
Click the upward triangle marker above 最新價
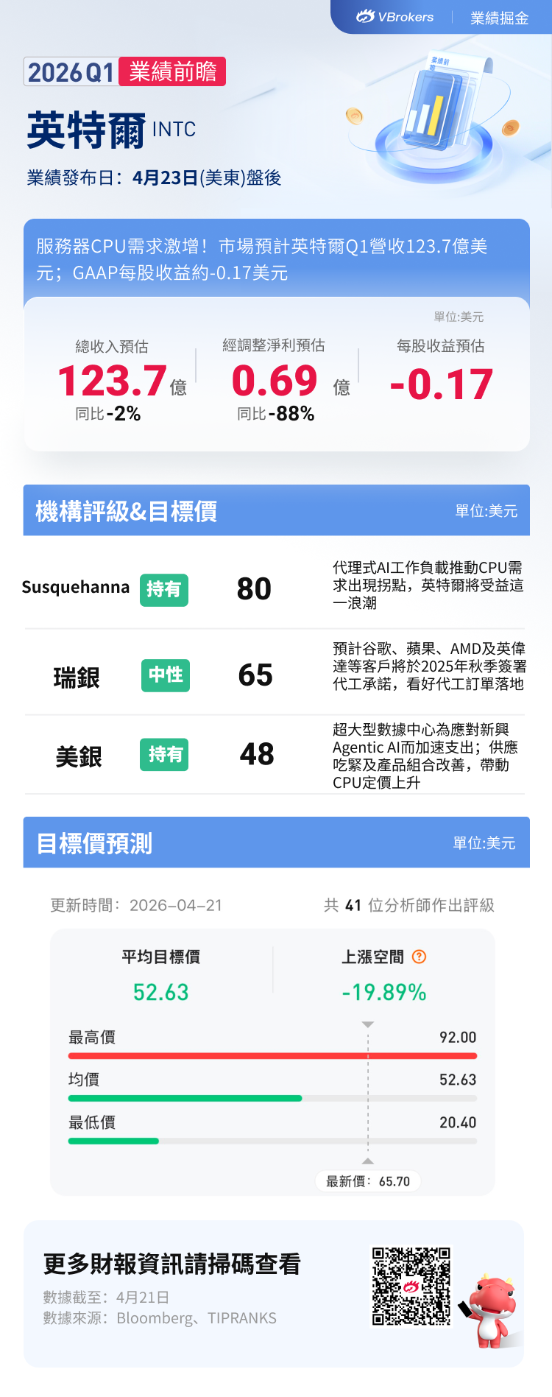[368, 1161]
